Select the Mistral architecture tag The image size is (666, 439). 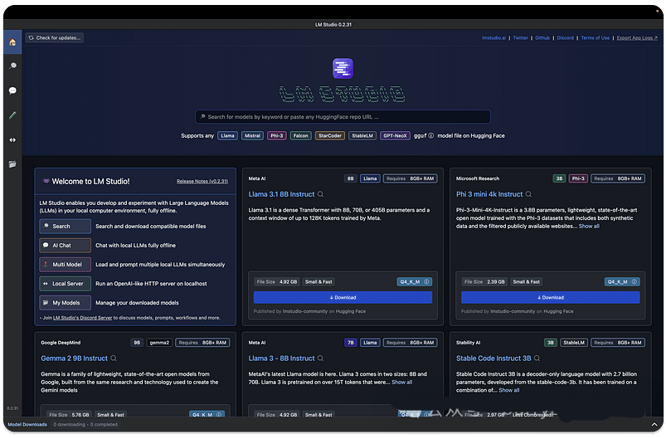252,135
